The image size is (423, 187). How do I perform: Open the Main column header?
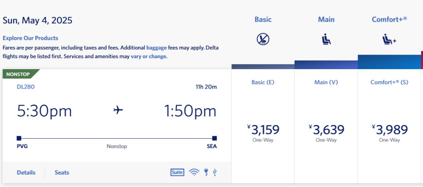326,20
